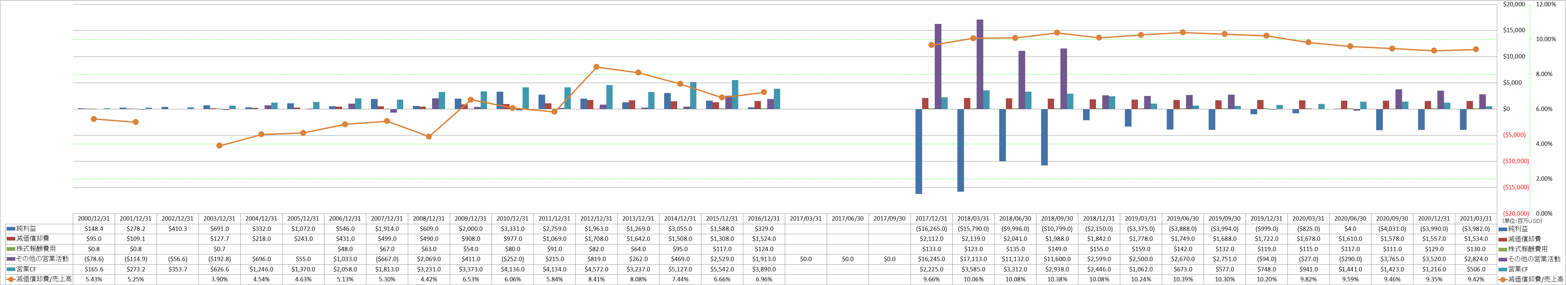Click the $0.7 stock compensation cell

pos(219,249)
